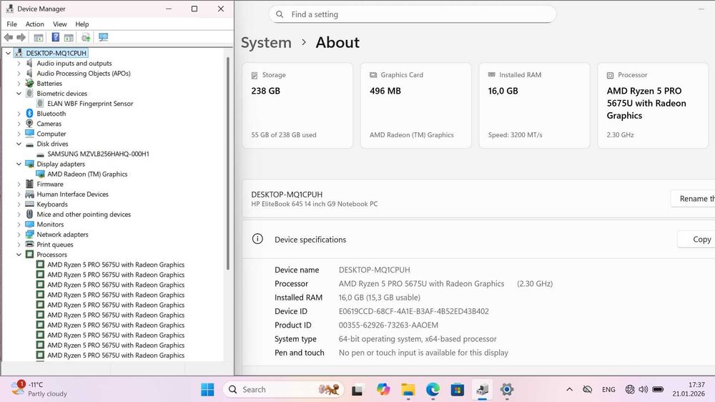Open the Installed RAM card

(x=534, y=105)
